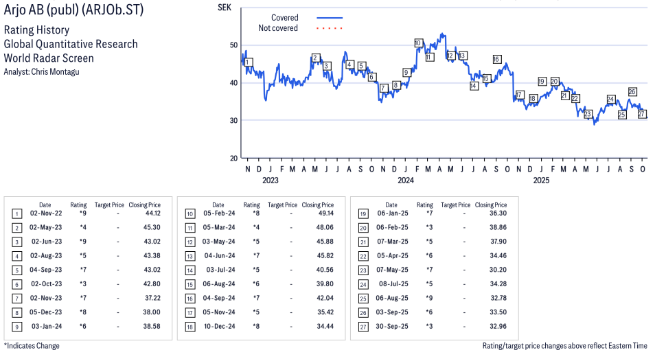This screenshot has height=350, width=655.
Task: Select marker 16 on the price chart
Action: point(496,59)
